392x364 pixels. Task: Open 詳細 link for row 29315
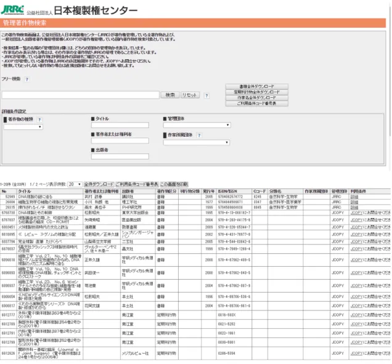tap(354, 208)
